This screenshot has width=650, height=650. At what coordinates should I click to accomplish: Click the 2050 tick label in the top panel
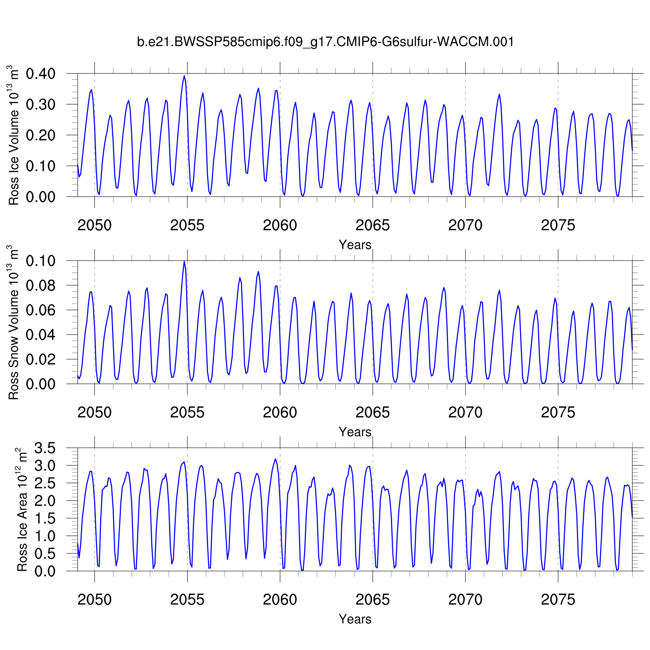tap(94, 225)
